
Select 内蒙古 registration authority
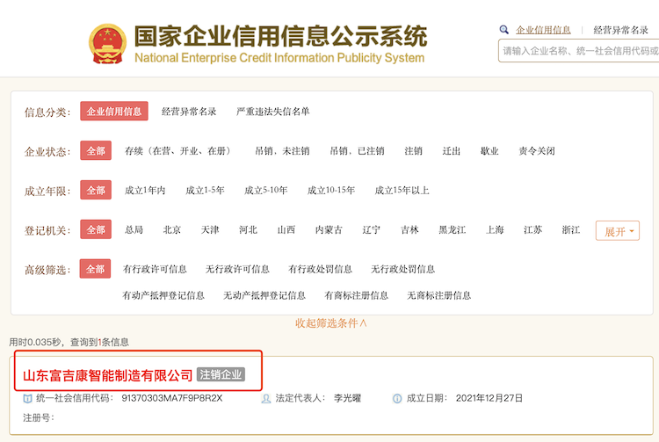[329, 230]
